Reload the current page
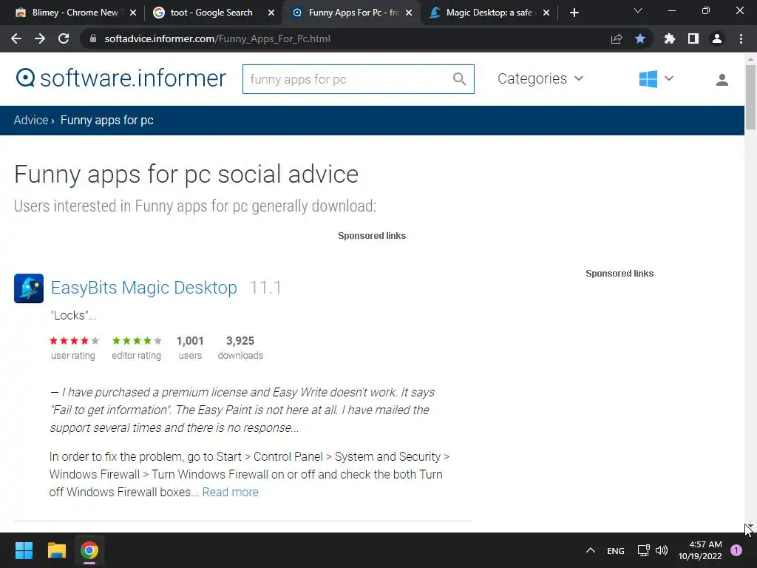Viewport: 757px width, 568px height. point(64,38)
